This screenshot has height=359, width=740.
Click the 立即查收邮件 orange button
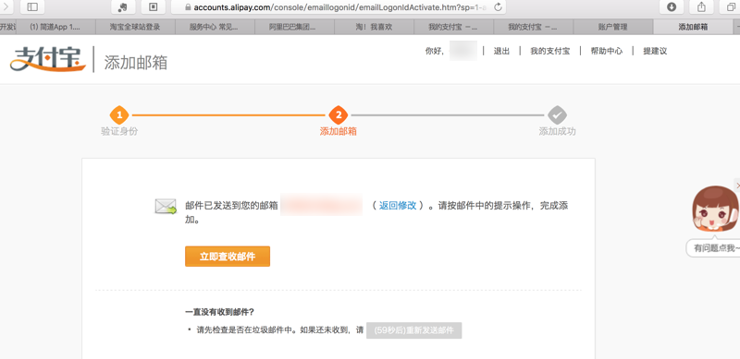[x=228, y=257]
